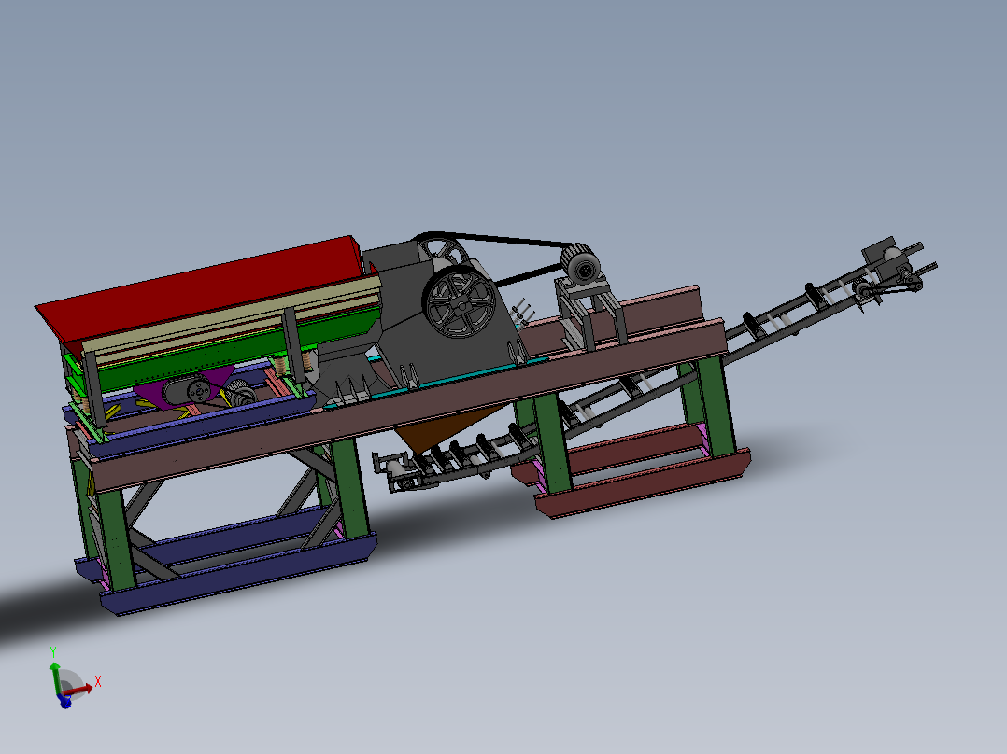The image size is (1007, 754).
Task: Select the green support leg at far right
Action: click(x=716, y=406)
